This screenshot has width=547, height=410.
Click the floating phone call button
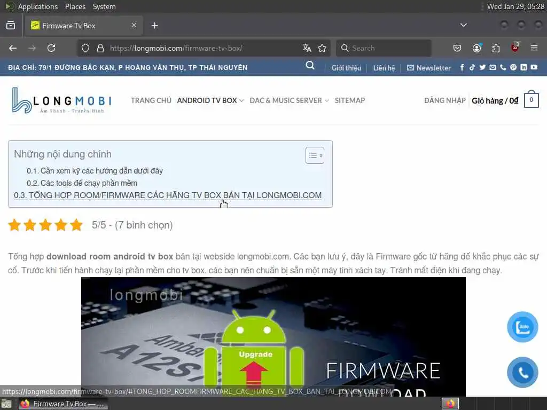(522, 372)
